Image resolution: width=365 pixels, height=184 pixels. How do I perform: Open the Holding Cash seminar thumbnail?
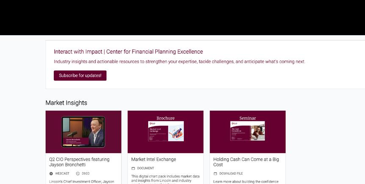[x=247, y=132]
